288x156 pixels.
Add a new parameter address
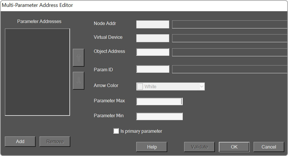(20, 141)
